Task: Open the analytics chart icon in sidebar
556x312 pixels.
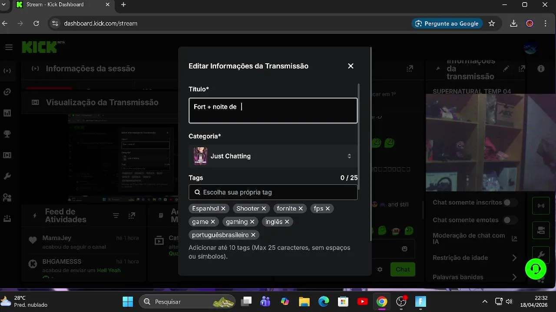Action: point(7,113)
